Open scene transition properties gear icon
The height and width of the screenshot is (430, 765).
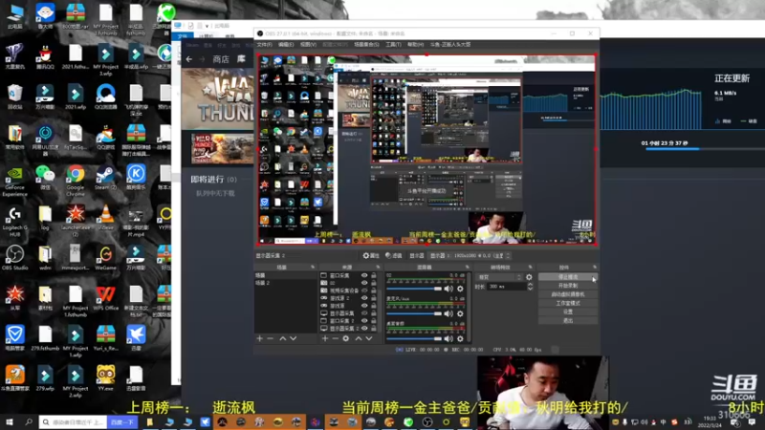pos(529,277)
